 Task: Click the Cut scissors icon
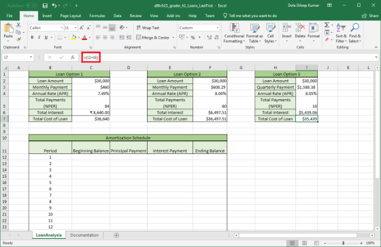pos(18,25)
